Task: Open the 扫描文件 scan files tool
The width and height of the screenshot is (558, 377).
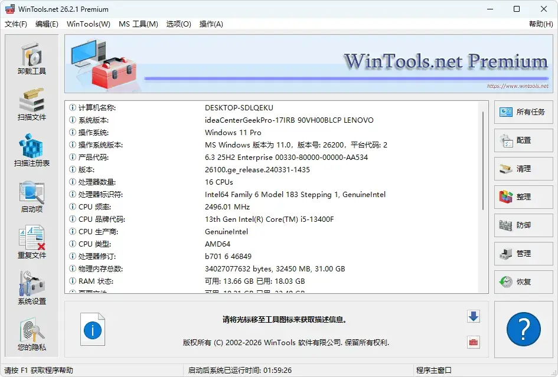Action: pyautogui.click(x=32, y=104)
